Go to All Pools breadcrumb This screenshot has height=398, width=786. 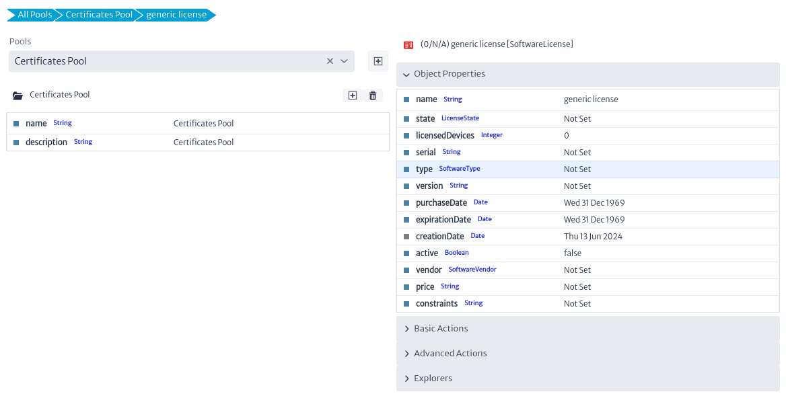click(34, 15)
